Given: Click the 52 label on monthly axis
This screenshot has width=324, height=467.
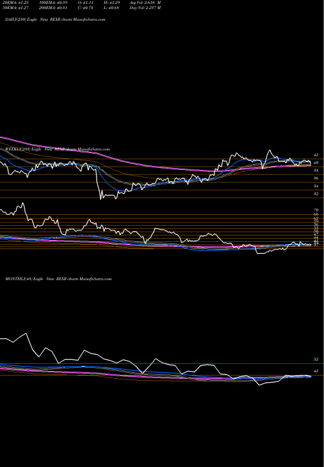Looking at the screenshot, I should (316, 359).
